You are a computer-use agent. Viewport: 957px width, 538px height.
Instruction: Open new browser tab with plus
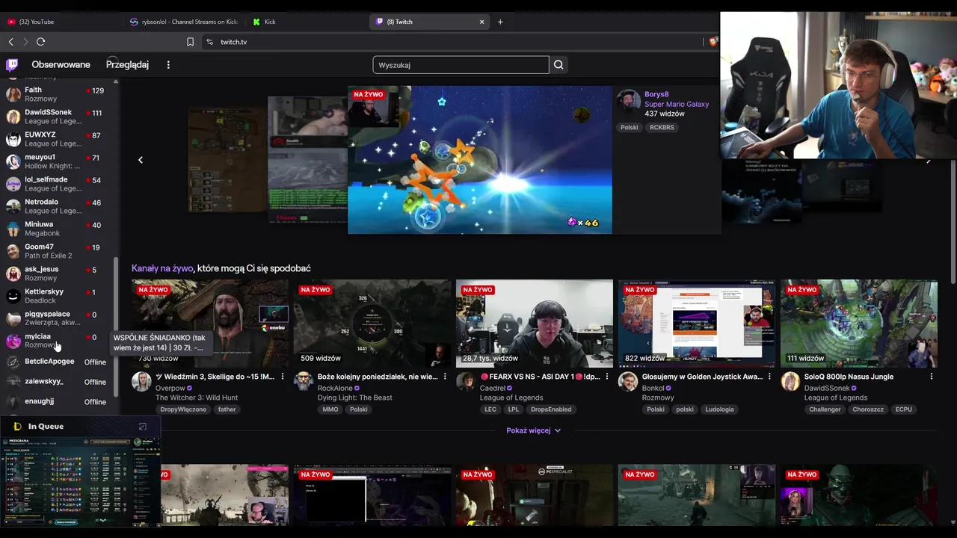click(500, 22)
